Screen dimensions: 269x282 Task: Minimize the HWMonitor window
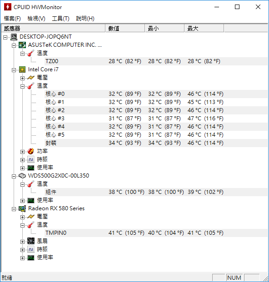(x=217, y=7)
